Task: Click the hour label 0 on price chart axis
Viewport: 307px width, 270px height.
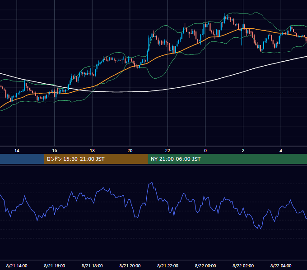Action: 205,151
